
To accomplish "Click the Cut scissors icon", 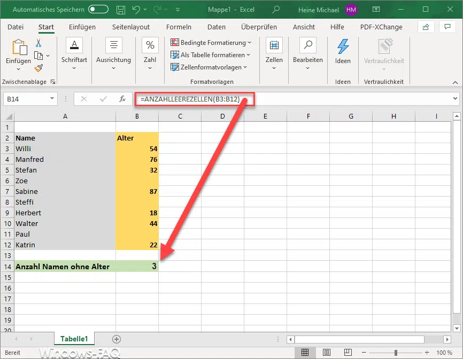I will coord(38,43).
